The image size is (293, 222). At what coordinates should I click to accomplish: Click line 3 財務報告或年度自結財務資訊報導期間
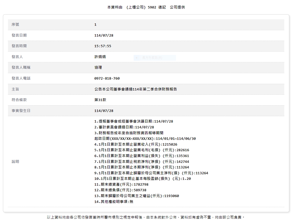129,133
